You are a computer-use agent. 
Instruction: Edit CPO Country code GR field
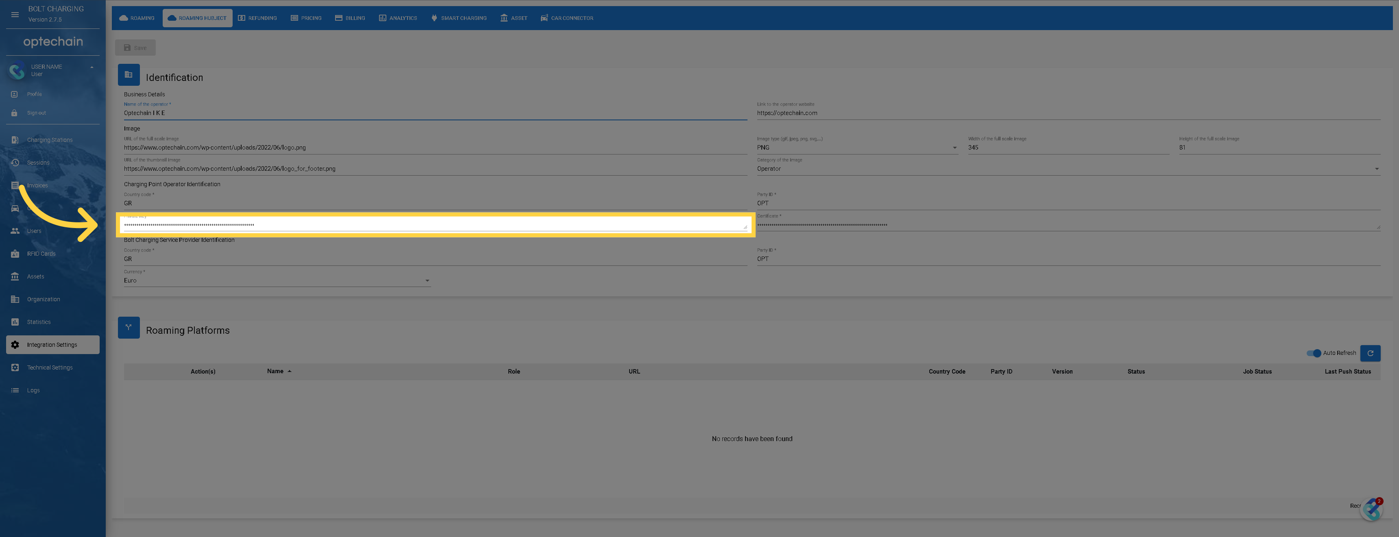(436, 203)
